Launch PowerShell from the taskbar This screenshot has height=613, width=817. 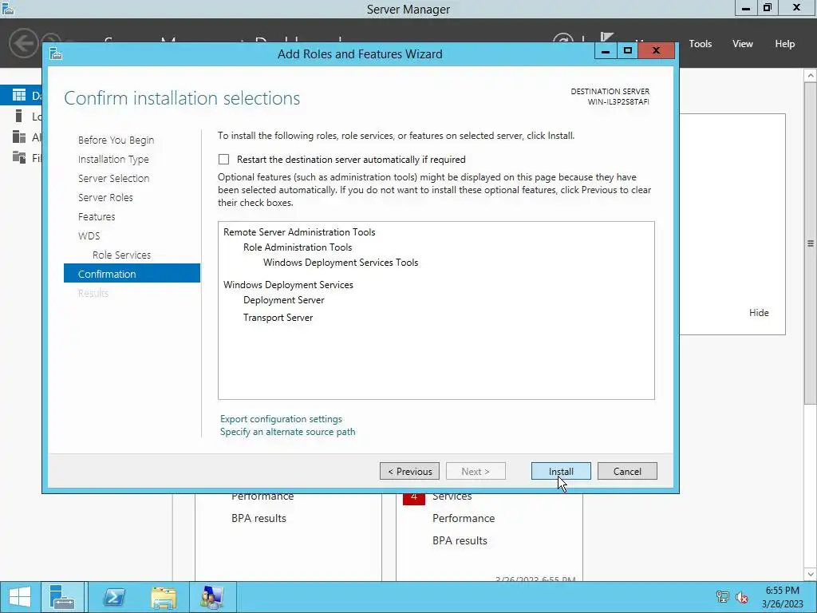(x=114, y=597)
